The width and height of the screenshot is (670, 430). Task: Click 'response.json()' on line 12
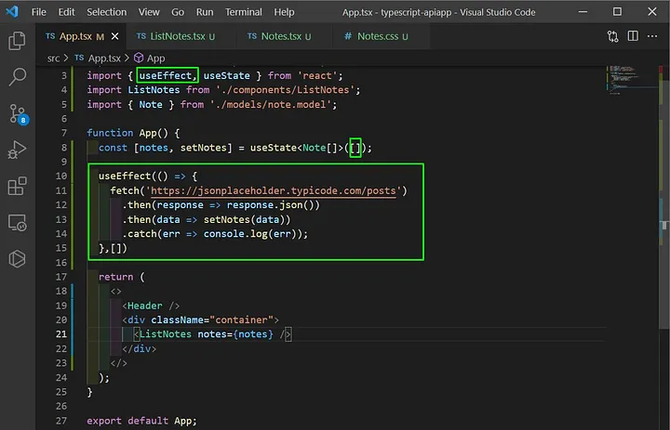[271, 204]
